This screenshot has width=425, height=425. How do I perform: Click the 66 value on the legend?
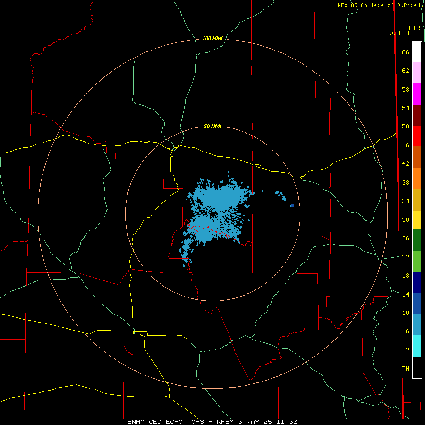tap(406, 52)
